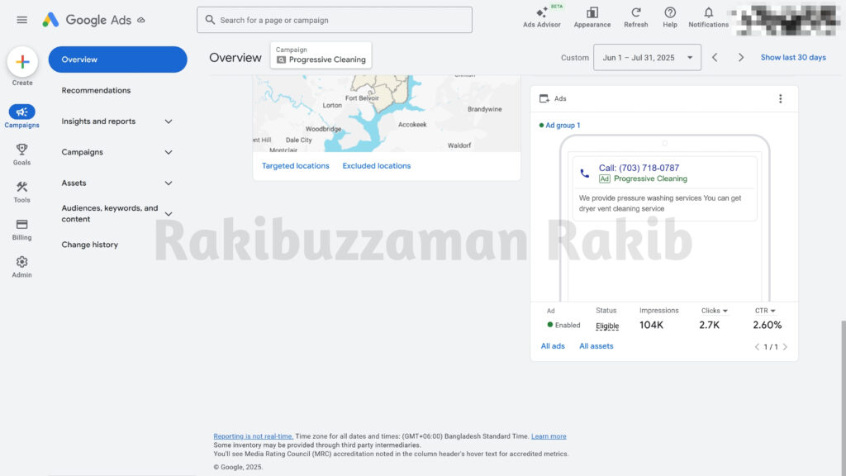View Excluded locations
Image resolution: width=846 pixels, height=476 pixels.
click(376, 164)
